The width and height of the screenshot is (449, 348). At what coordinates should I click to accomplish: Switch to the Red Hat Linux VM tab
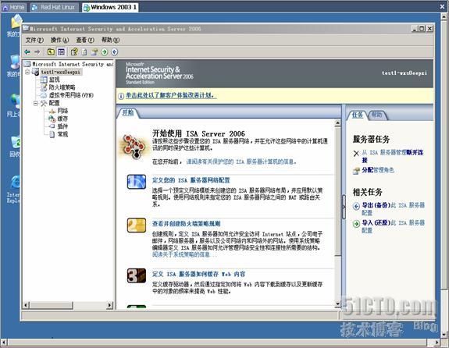tap(54, 7)
